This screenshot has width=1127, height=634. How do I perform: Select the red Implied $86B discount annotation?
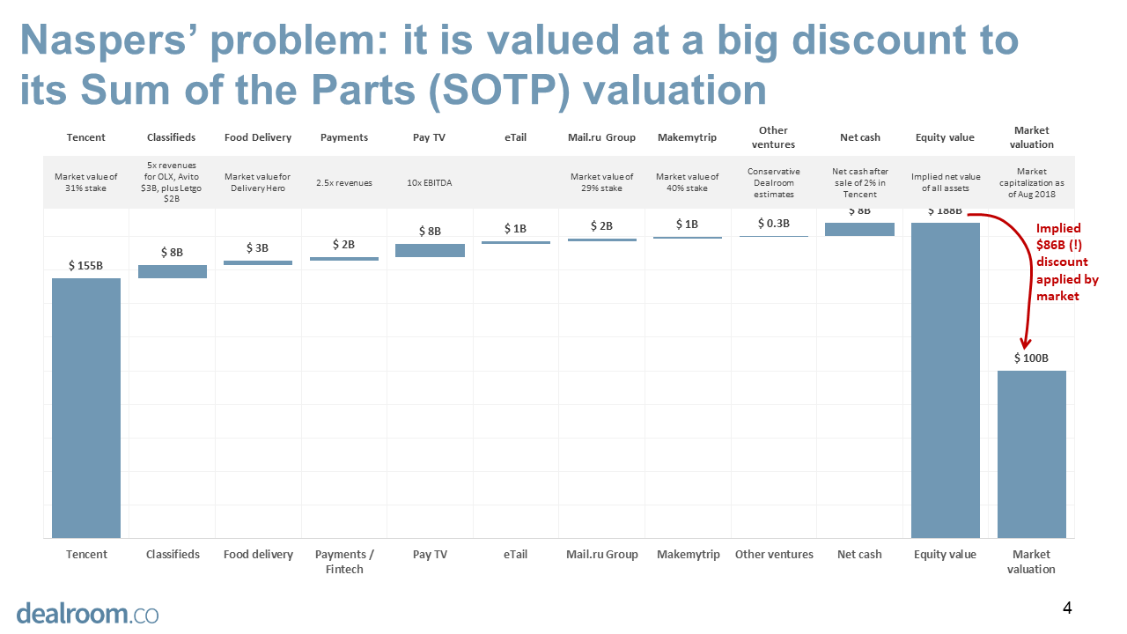click(1066, 262)
